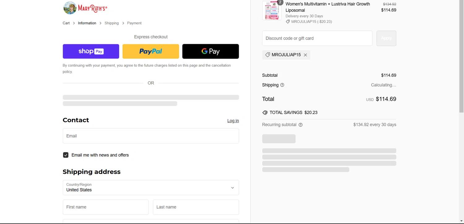
Task: Open the Country/Region dropdown
Action: (x=151, y=187)
